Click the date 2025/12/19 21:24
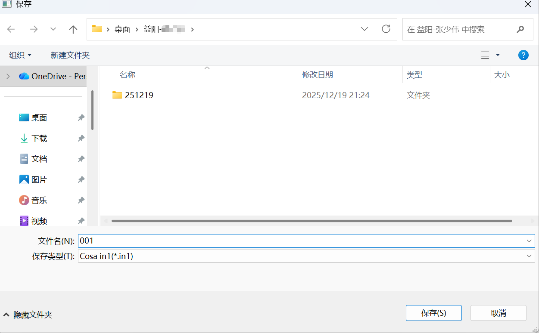Viewport: 539px width, 333px height. click(336, 96)
